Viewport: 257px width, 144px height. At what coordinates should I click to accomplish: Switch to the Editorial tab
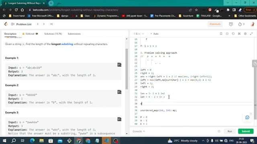click(30, 34)
